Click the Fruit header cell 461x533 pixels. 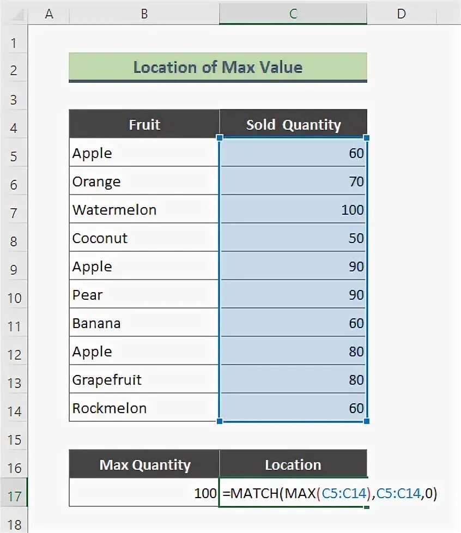(144, 124)
